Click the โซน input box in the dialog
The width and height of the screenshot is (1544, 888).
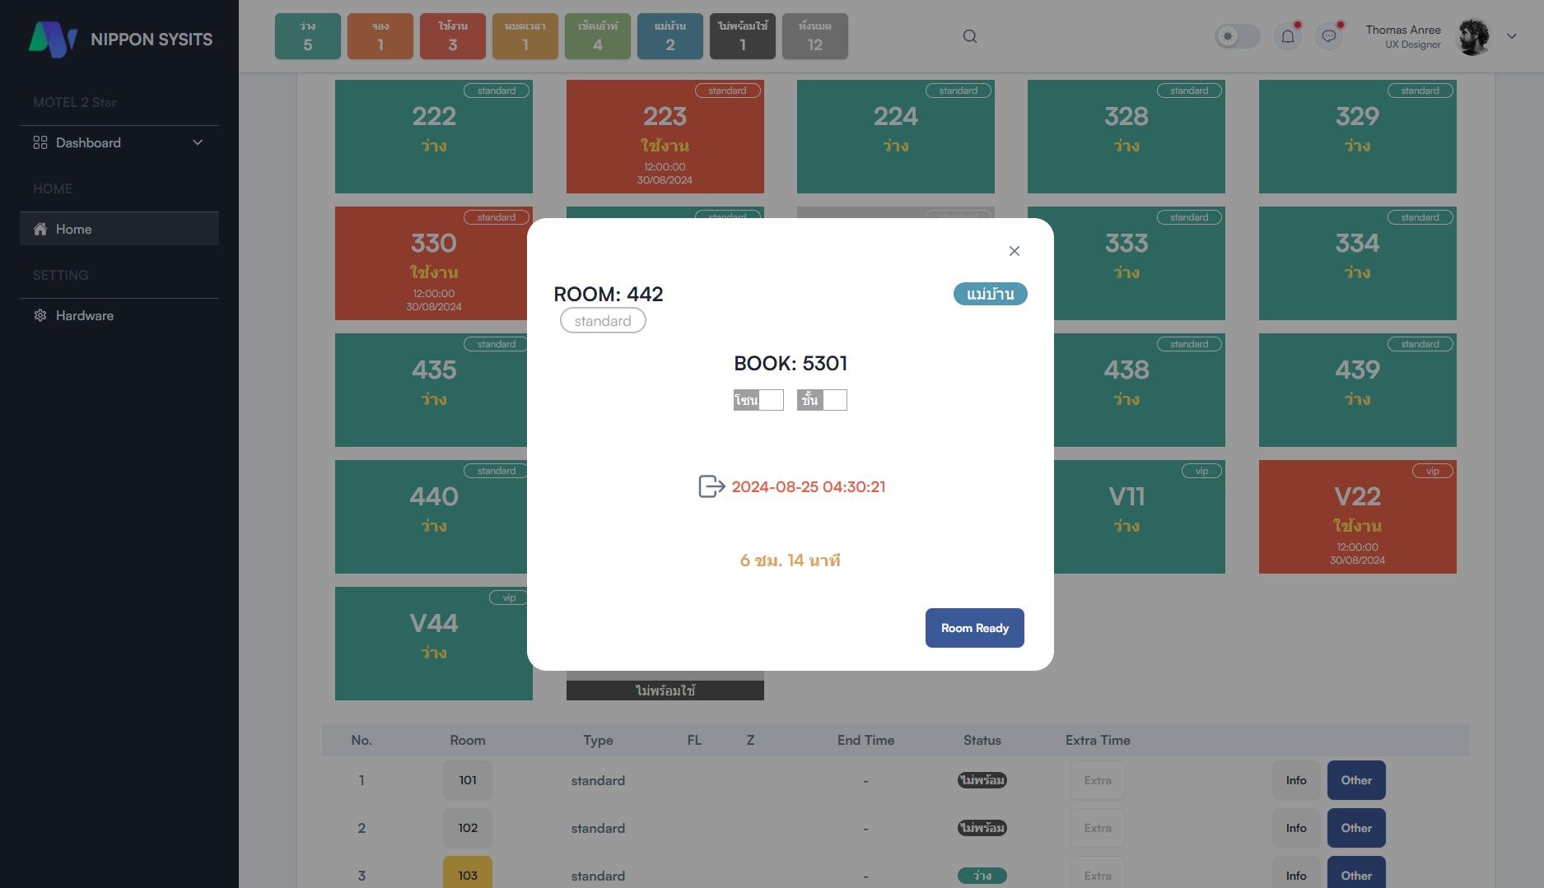coord(771,400)
